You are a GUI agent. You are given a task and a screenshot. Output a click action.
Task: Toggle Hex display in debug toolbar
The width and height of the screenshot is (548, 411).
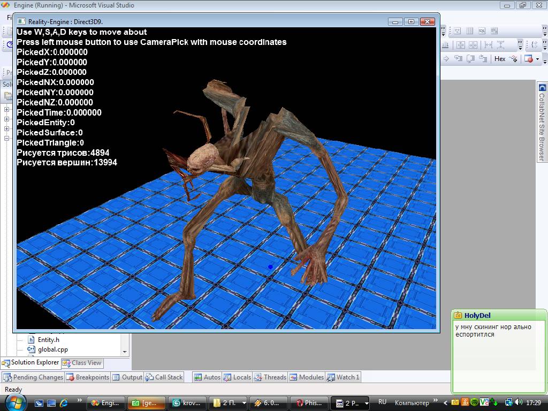[x=500, y=59]
